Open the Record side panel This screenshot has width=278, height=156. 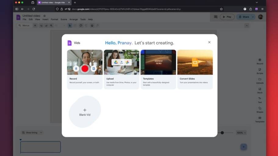tap(260, 61)
